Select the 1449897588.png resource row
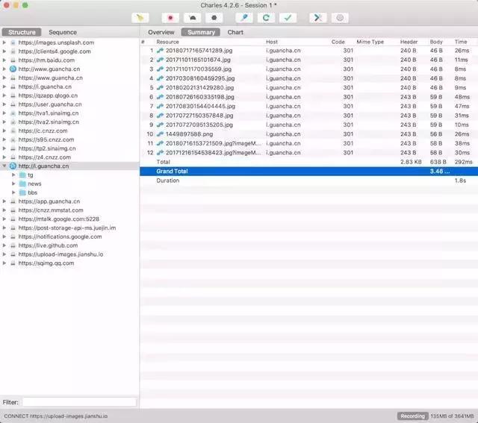 [x=184, y=134]
